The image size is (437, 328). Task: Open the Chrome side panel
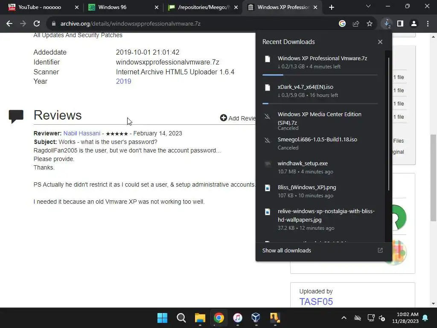(400, 24)
